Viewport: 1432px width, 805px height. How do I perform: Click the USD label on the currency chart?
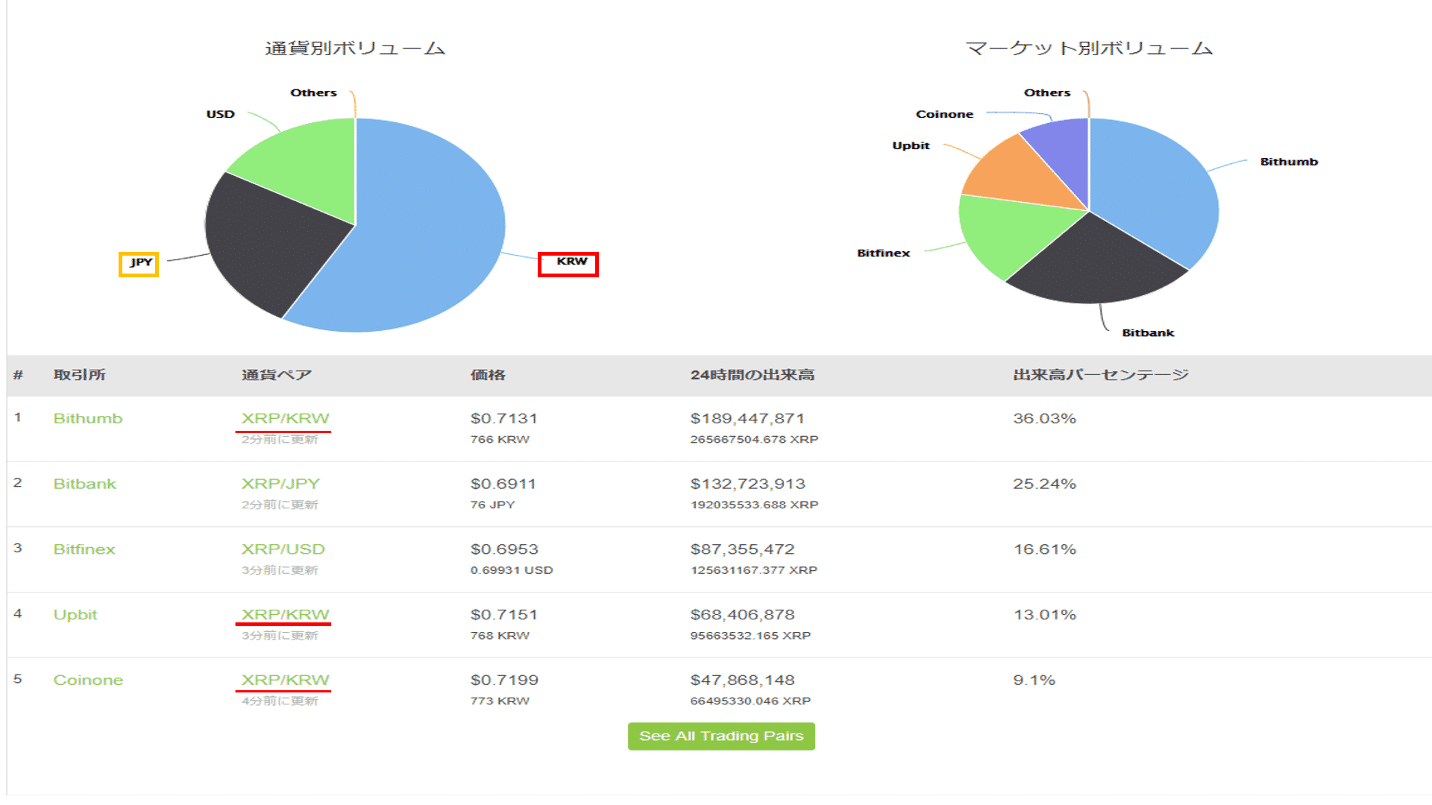pyautogui.click(x=220, y=114)
